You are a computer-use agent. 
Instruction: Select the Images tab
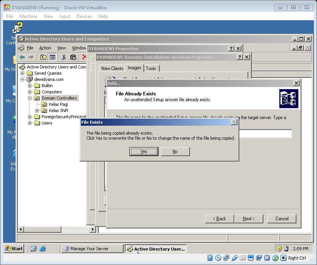pyautogui.click(x=134, y=68)
